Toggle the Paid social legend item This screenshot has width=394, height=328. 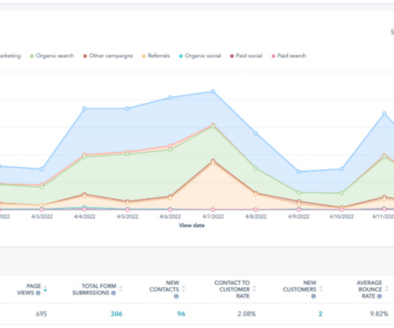(246, 56)
